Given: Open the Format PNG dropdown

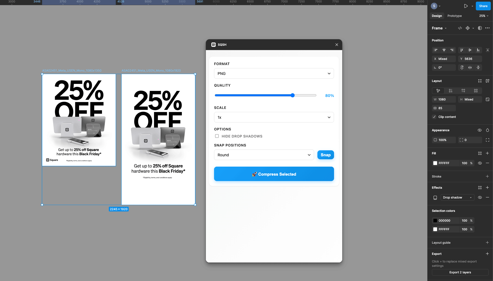Looking at the screenshot, I should click(274, 74).
